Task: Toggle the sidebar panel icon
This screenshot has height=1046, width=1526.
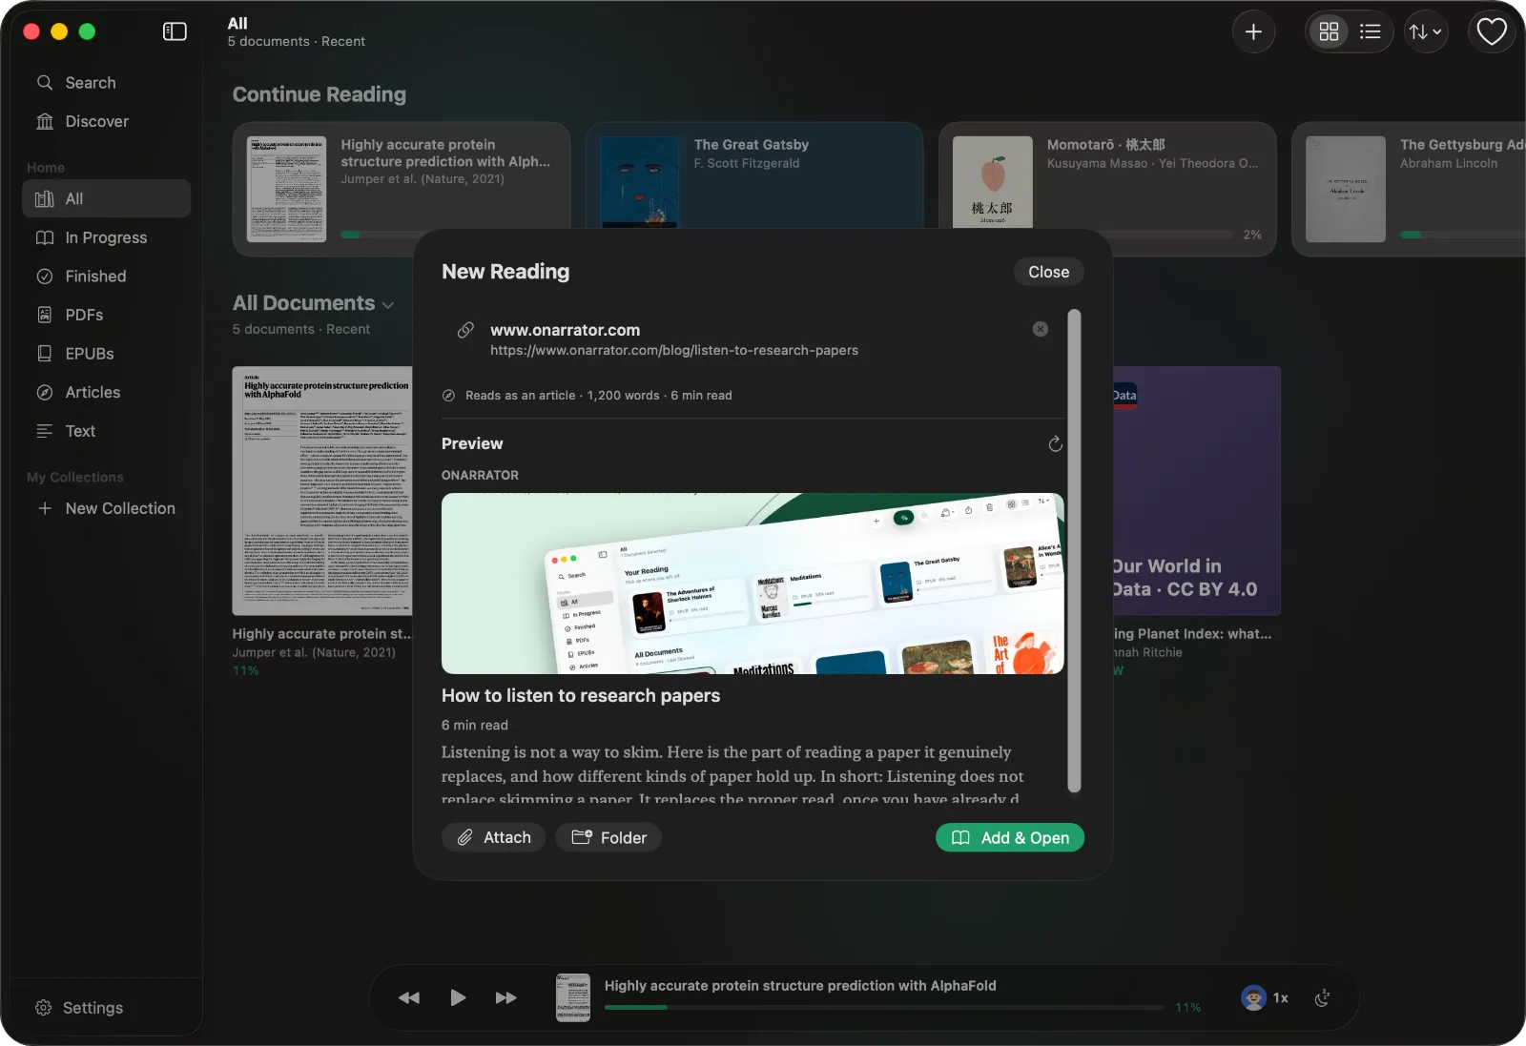Action: [175, 31]
